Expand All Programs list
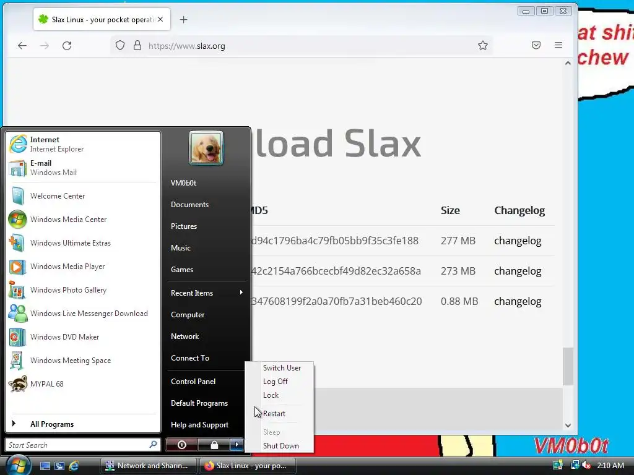634x475 pixels. 83,424
